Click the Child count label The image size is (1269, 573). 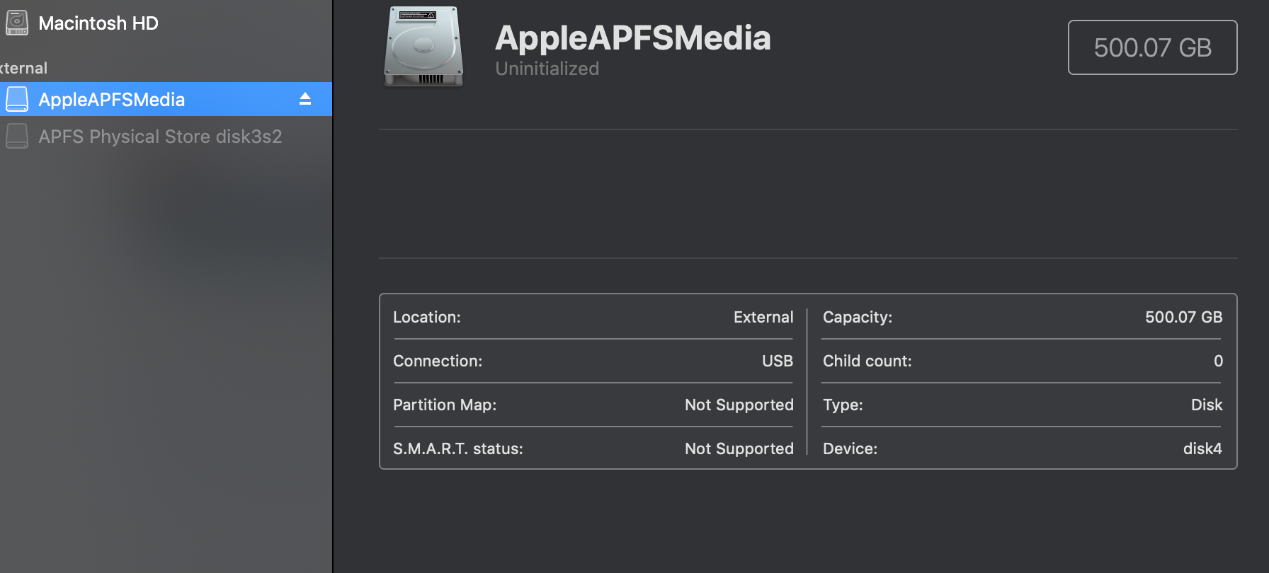867,361
